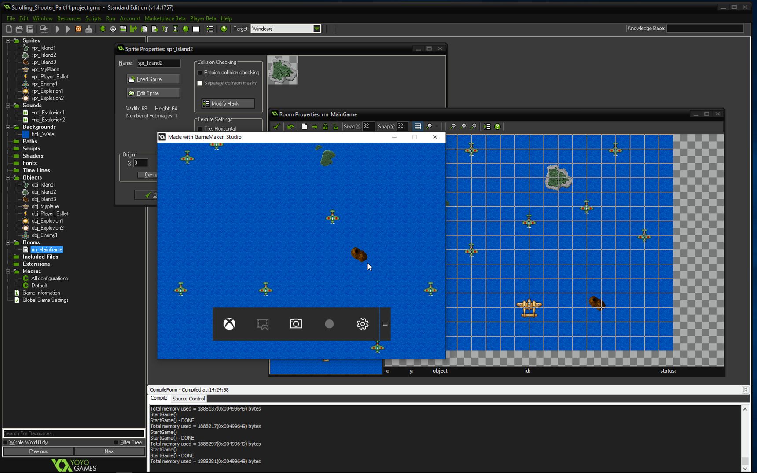The width and height of the screenshot is (757, 473).
Task: Create a sprite with the green pacman icon
Action: [x=103, y=29]
